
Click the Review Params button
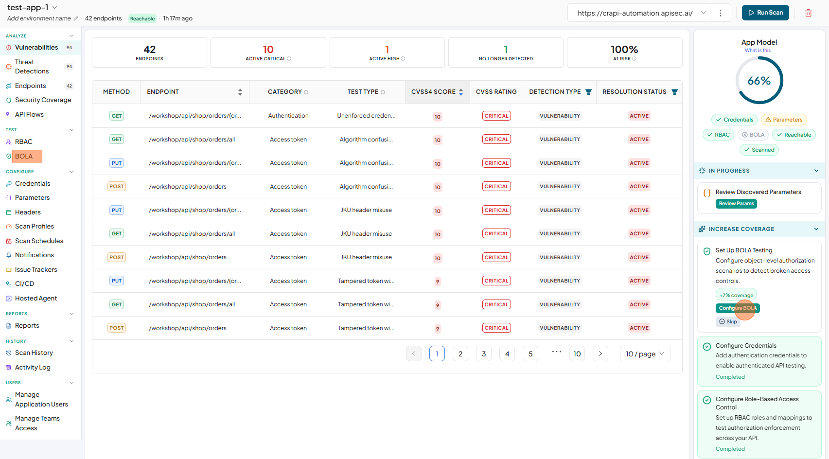736,204
